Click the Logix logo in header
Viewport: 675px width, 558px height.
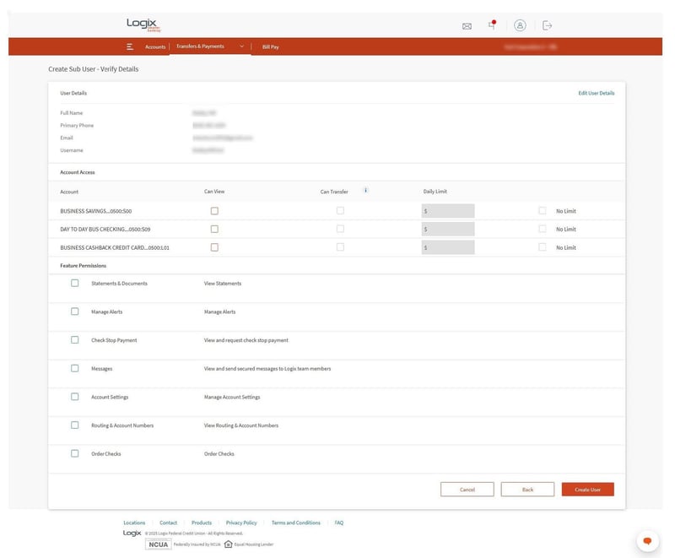pyautogui.click(x=143, y=24)
